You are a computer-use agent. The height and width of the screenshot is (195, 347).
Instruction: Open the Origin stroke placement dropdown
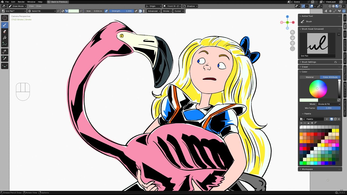[154, 6]
